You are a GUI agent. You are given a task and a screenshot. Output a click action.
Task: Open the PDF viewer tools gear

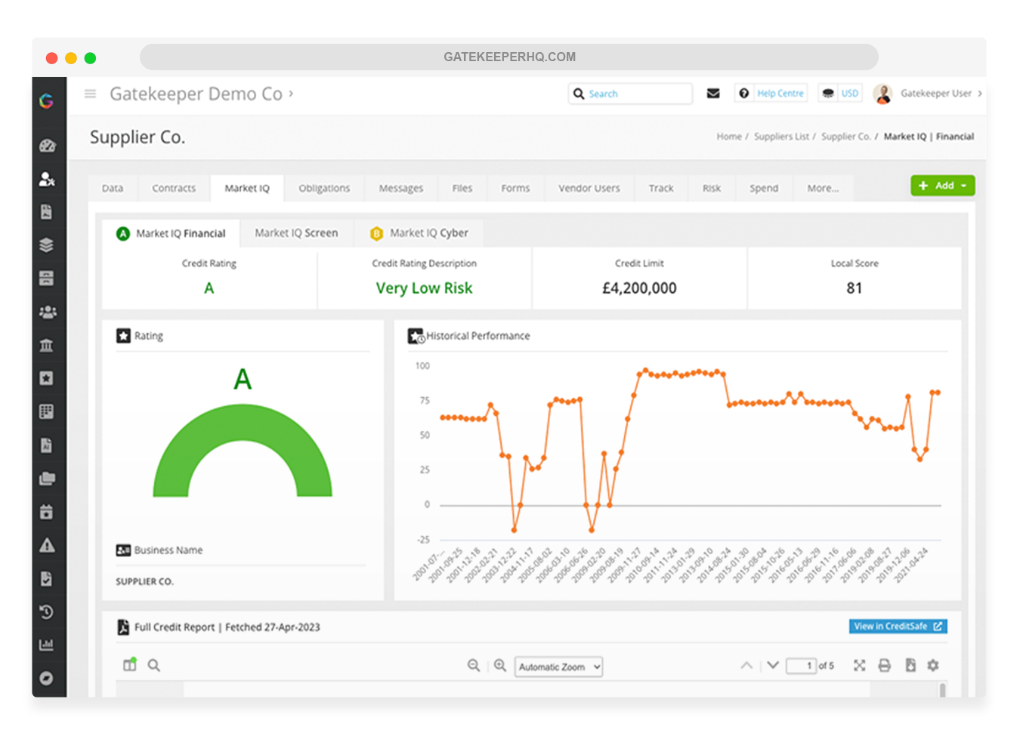coord(933,665)
